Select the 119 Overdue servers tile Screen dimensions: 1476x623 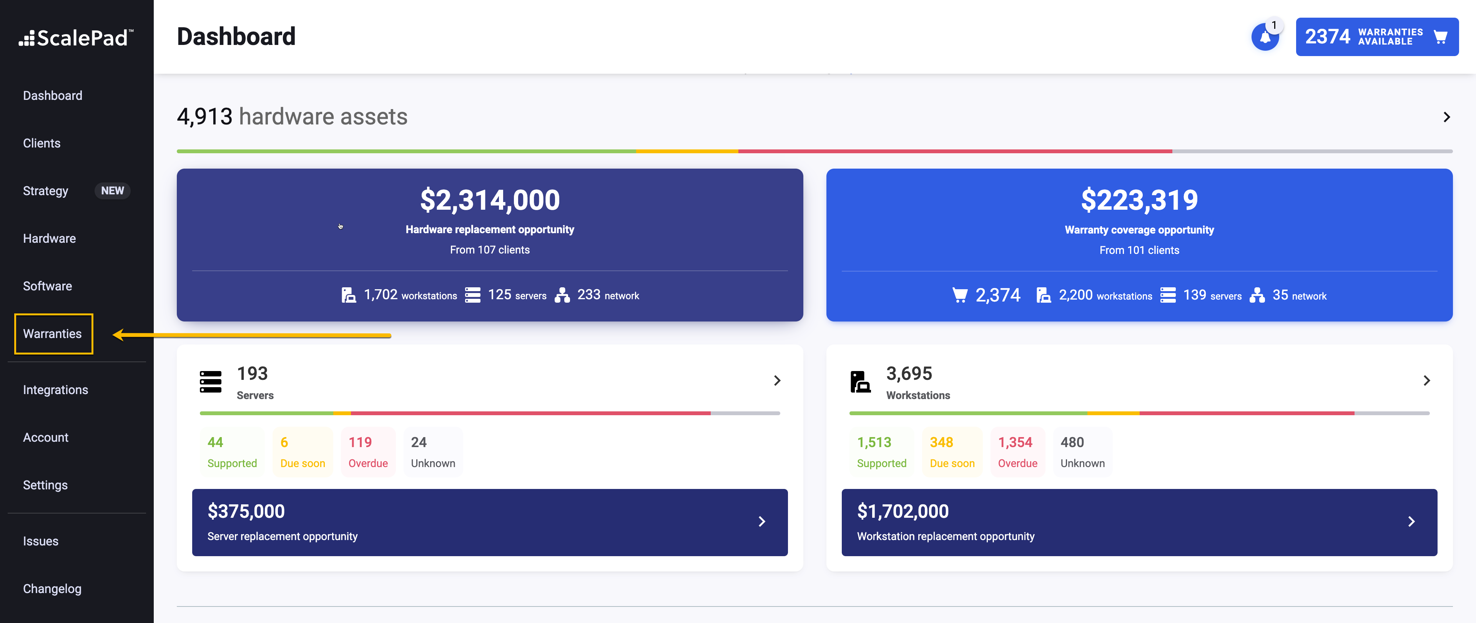[368, 452]
